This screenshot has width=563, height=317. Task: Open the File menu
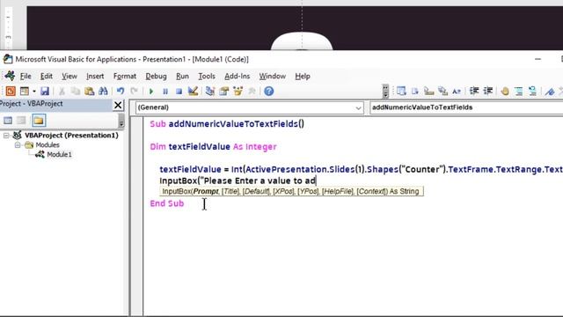(26, 77)
